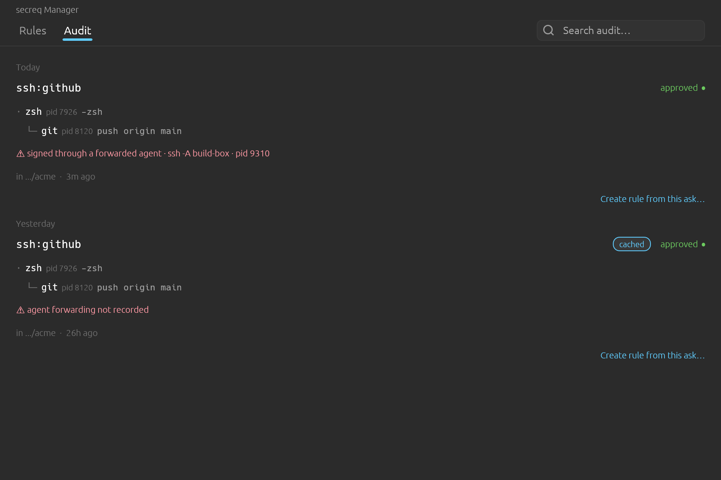Image resolution: width=721 pixels, height=480 pixels.
Task: Click the 'zsh pid 7926 -zsh' row under Today
Action: click(x=60, y=112)
